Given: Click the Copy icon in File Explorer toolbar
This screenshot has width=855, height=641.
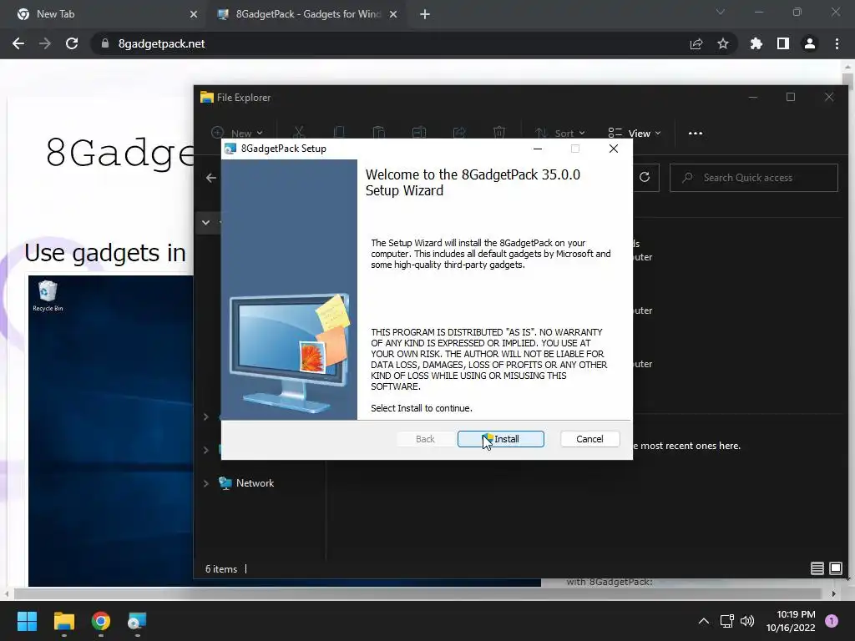Looking at the screenshot, I should tap(339, 133).
